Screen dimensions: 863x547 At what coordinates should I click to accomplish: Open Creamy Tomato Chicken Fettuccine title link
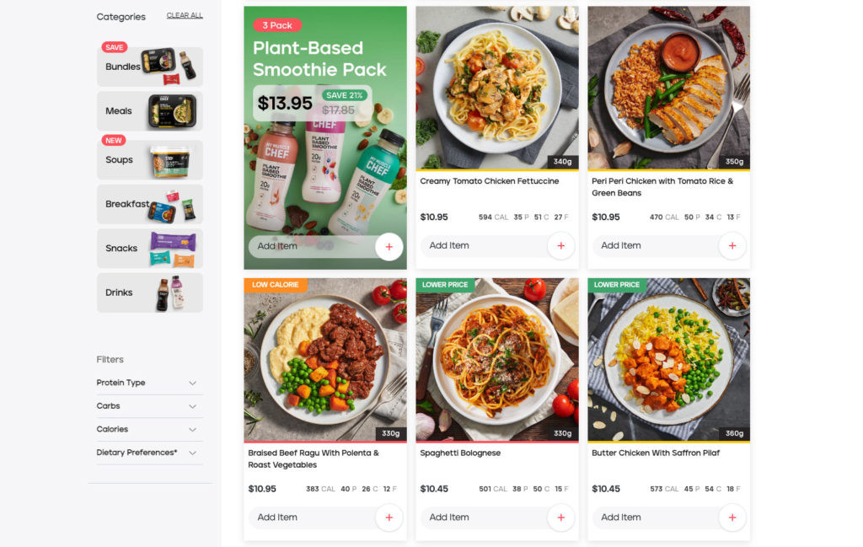pos(490,181)
